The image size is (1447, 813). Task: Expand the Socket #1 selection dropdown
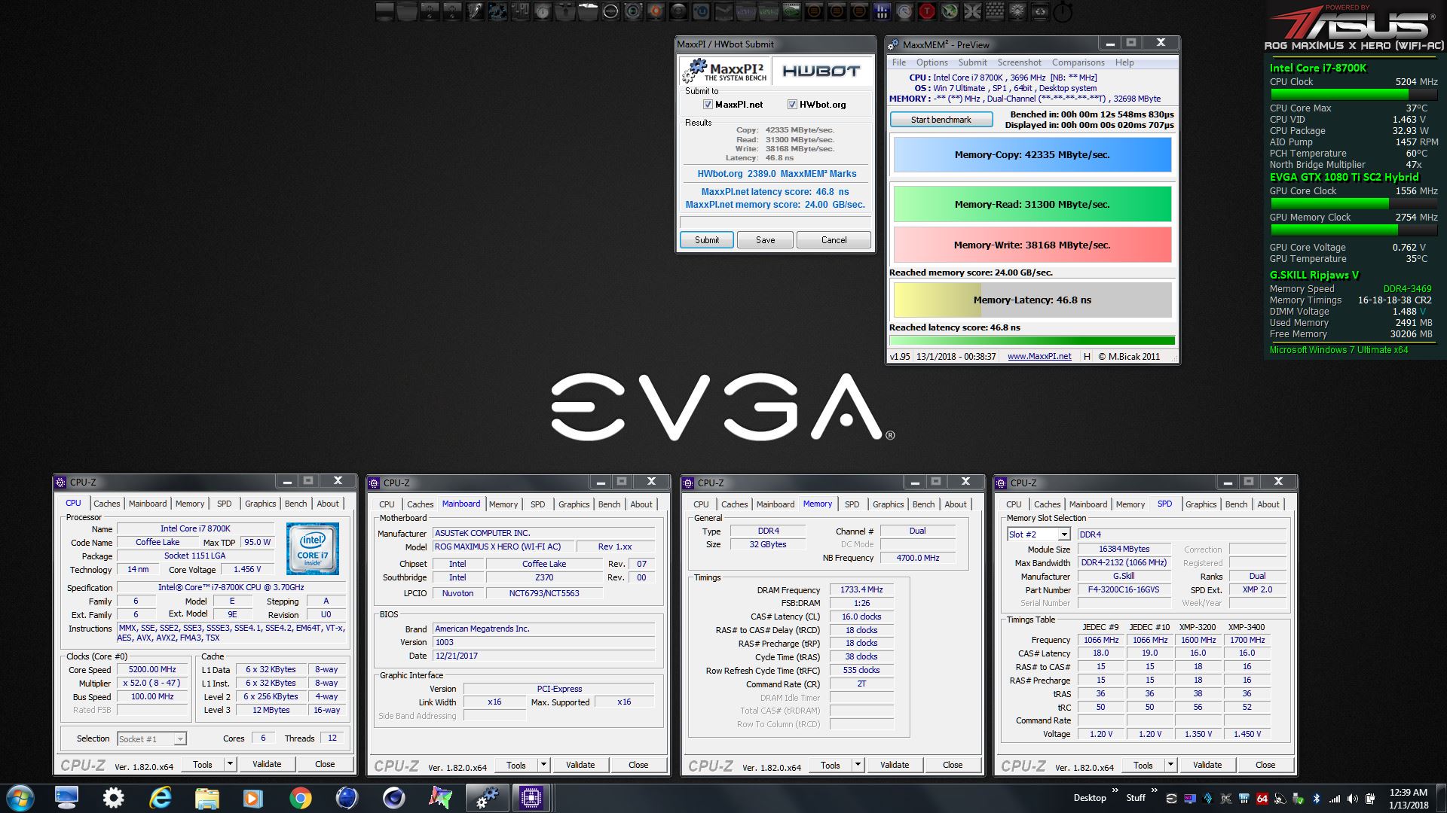coord(180,739)
